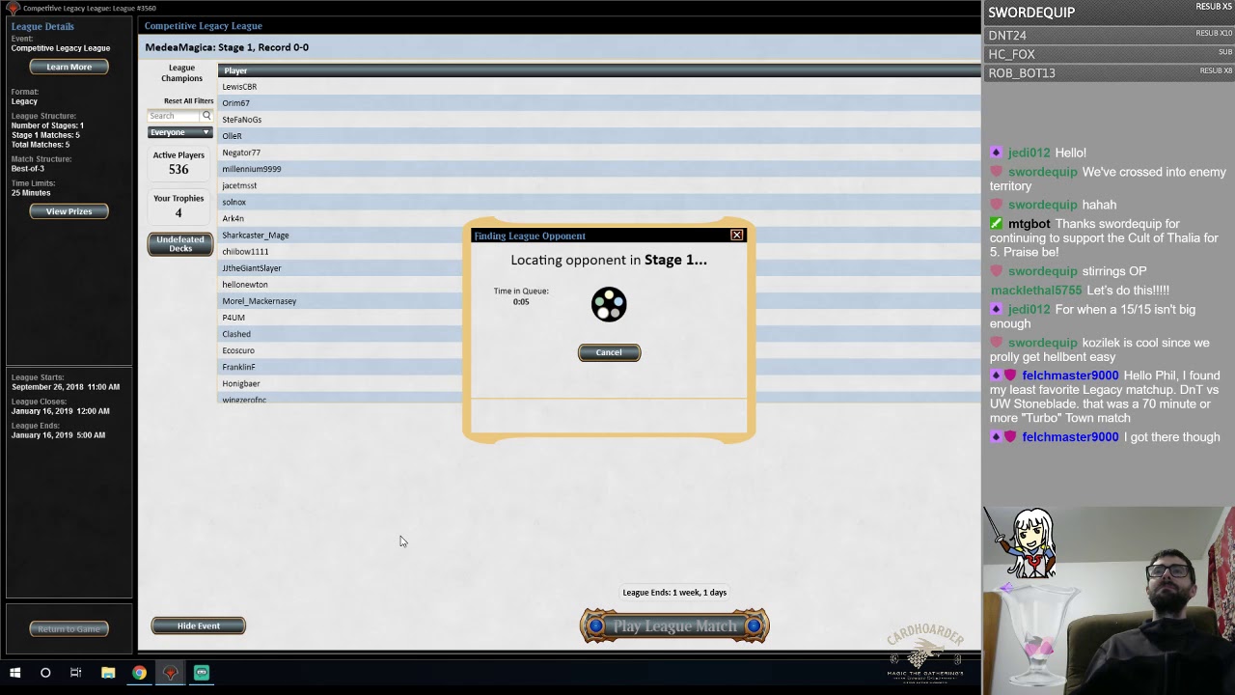
Task: Click the spinning mana loading icon
Action: click(609, 305)
